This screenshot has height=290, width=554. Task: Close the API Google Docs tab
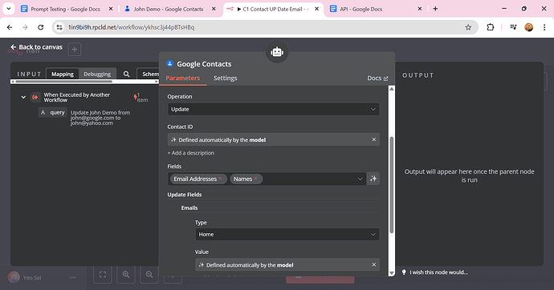pyautogui.click(x=420, y=9)
